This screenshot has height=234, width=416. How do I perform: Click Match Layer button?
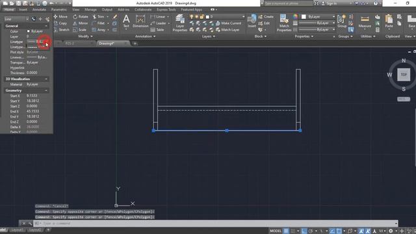227,30
